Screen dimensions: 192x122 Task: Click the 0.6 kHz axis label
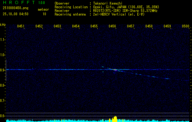(x=3, y=116)
